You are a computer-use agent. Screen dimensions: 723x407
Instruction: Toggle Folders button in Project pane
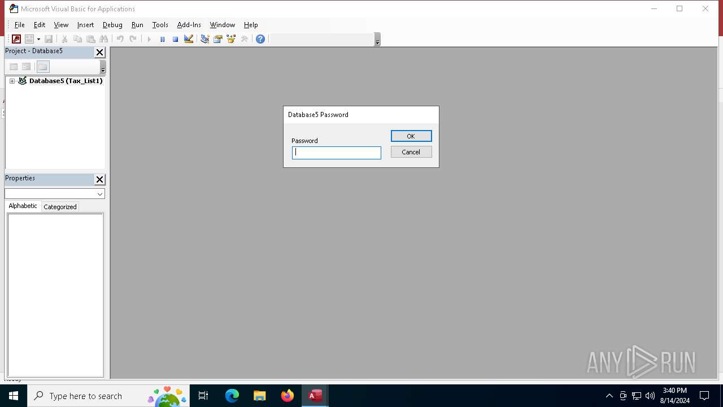tap(43, 67)
